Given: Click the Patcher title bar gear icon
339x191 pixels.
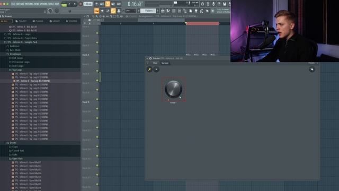Looking at the screenshot, I should coord(150,58).
